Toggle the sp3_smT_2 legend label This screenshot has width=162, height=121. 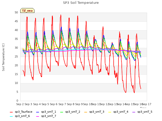click(x=73, y=112)
